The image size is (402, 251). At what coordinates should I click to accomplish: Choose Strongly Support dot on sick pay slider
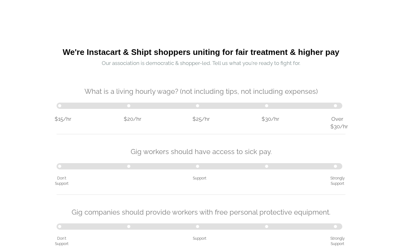[335, 166]
